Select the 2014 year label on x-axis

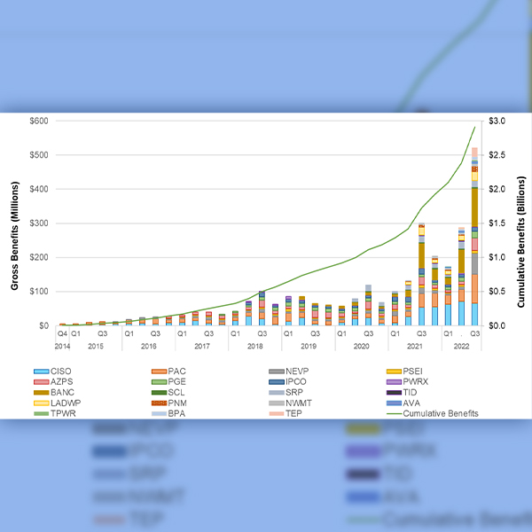click(x=62, y=347)
